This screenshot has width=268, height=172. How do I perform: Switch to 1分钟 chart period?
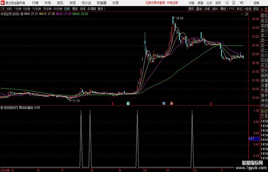pos(17,9)
